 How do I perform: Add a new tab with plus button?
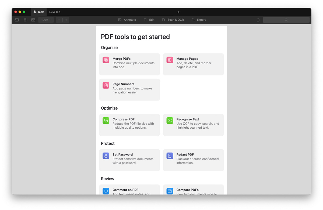178,12
